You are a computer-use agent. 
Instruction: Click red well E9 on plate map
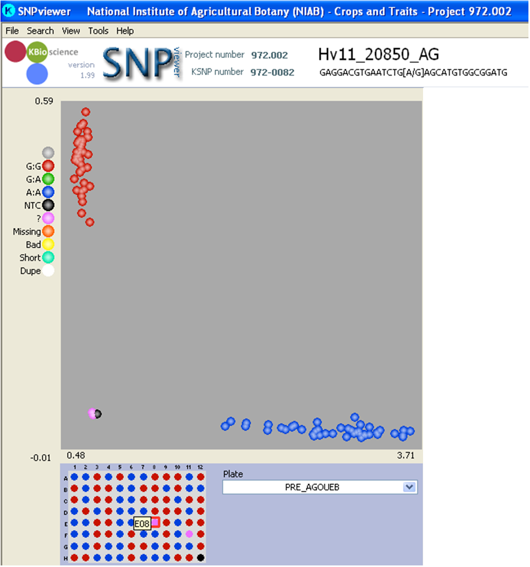166,522
